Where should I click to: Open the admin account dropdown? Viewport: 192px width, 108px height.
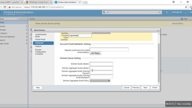(185, 13)
